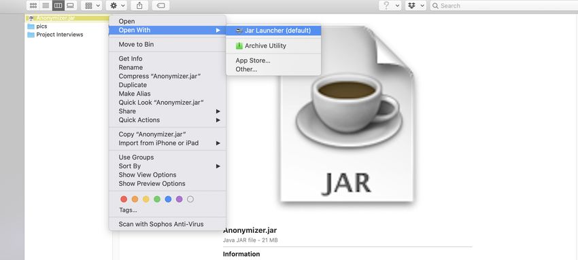Expand the Quick Actions submenu

(167, 120)
